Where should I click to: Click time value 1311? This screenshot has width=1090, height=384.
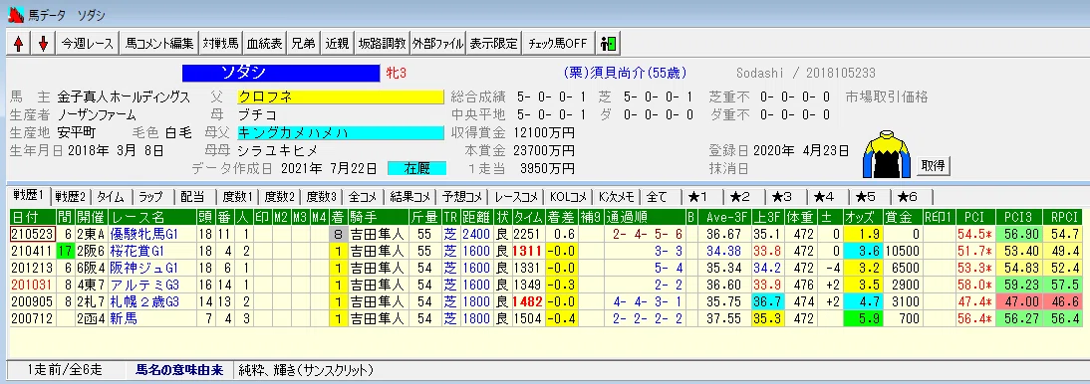(527, 251)
